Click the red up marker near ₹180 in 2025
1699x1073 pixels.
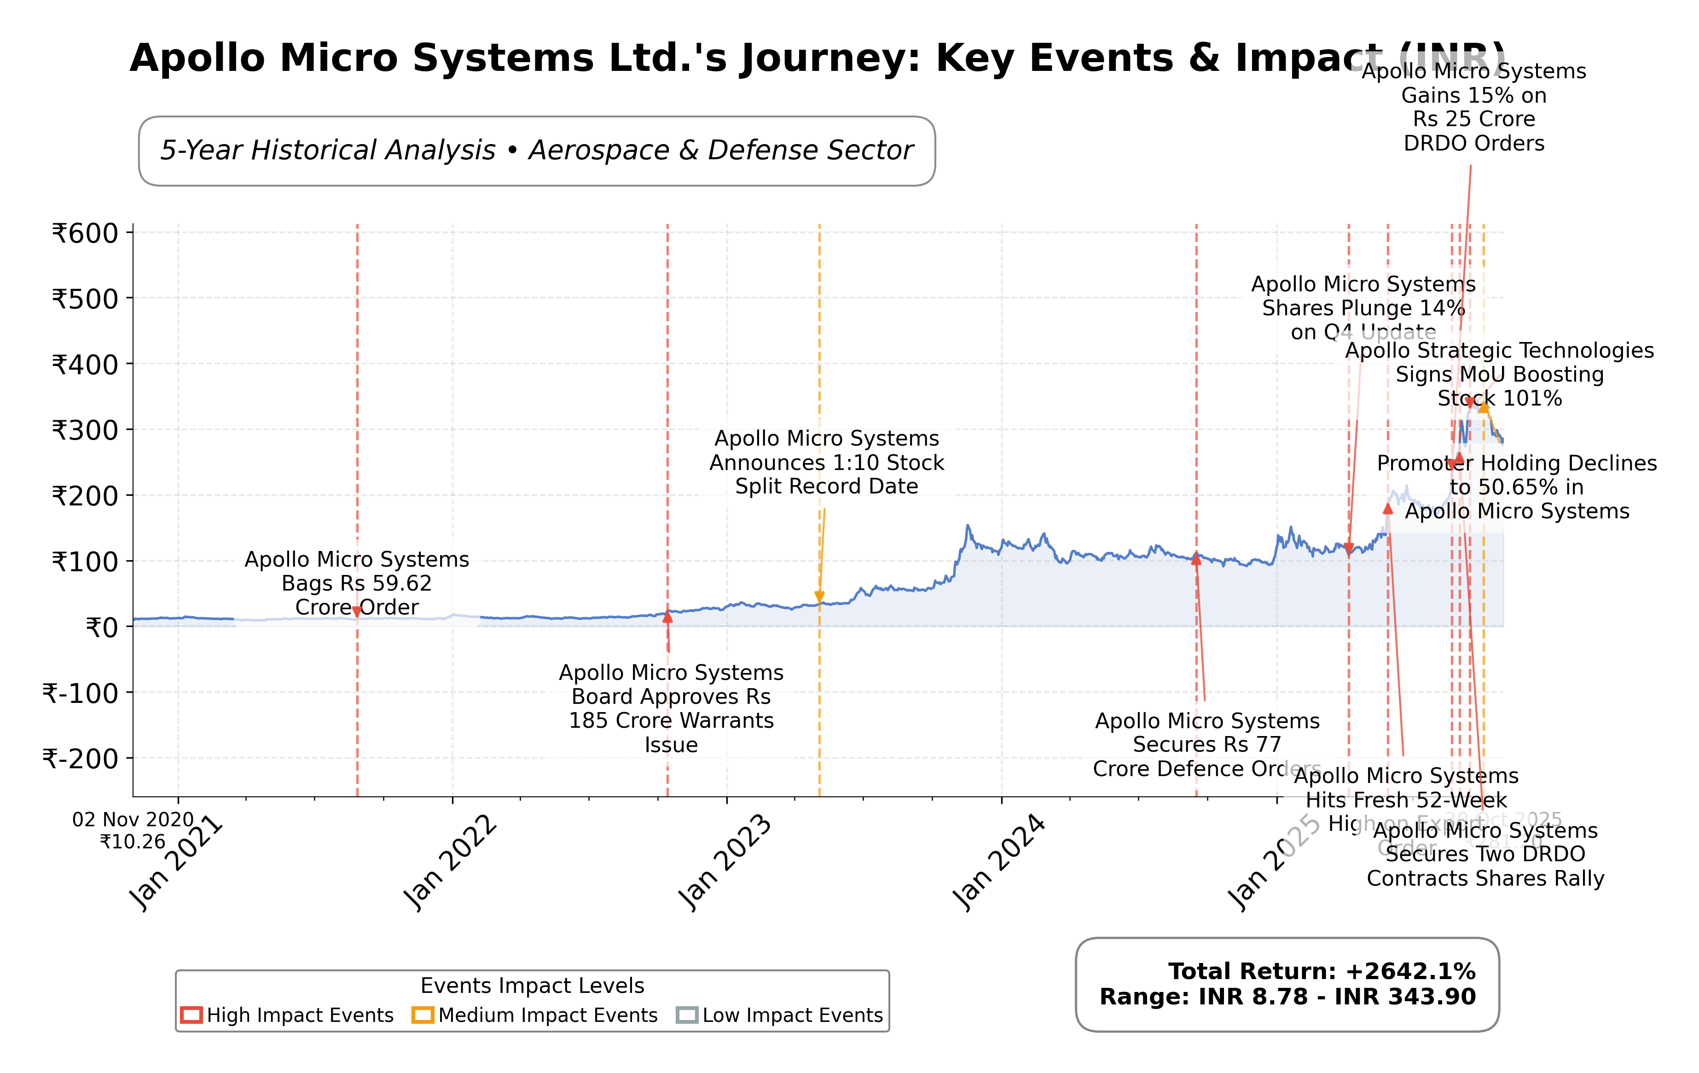1388,508
